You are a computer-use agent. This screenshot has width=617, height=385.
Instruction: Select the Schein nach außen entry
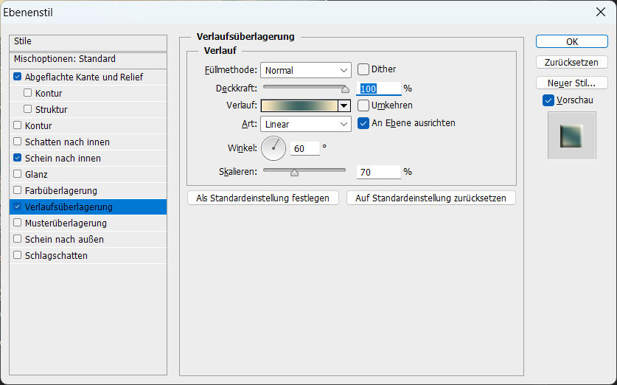tap(88, 240)
